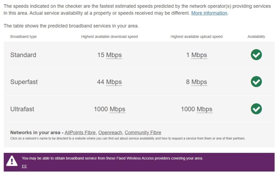
Task: Open the Openreach network link
Action: pyautogui.click(x=110, y=133)
